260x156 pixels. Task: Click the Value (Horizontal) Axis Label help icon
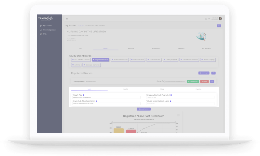pyautogui.click(x=171, y=101)
